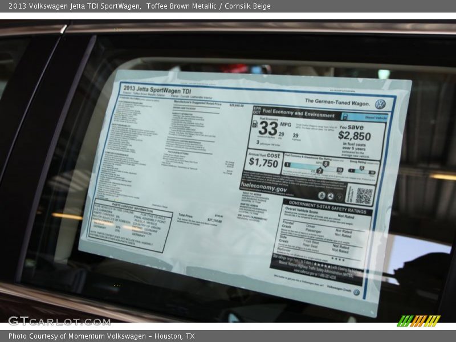Click the EPA round seal icon

(x=322, y=195)
